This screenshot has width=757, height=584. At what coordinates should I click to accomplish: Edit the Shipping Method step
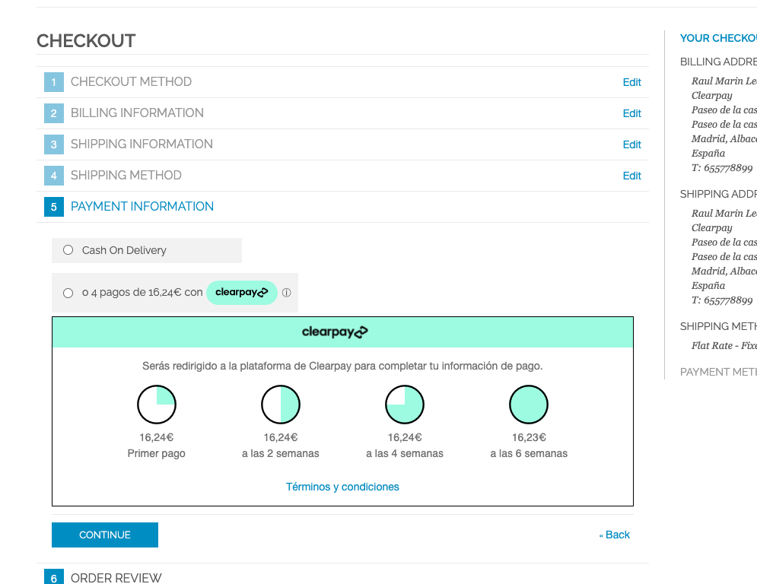[x=631, y=176]
